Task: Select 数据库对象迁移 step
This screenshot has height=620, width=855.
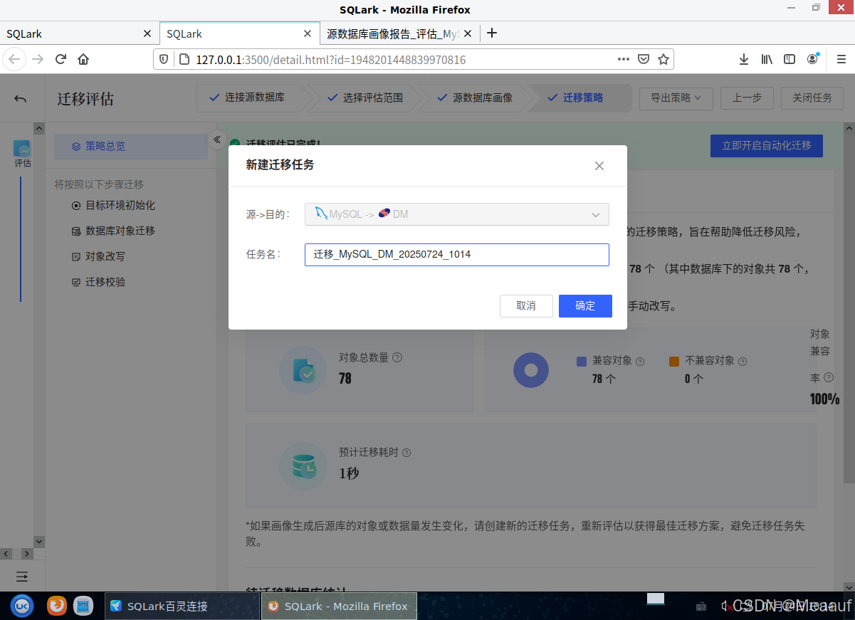Action: click(x=113, y=231)
